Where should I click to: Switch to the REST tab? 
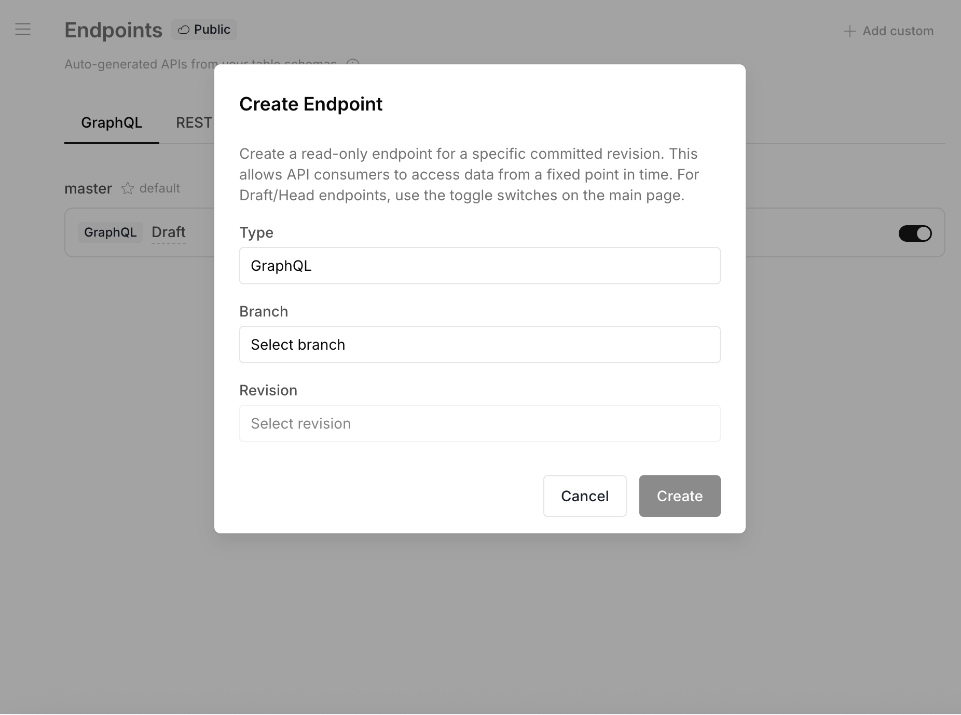tap(194, 123)
